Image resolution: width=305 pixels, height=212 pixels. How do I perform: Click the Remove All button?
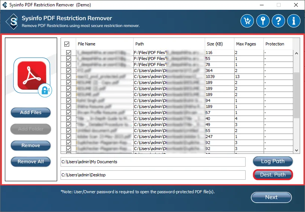(31, 162)
